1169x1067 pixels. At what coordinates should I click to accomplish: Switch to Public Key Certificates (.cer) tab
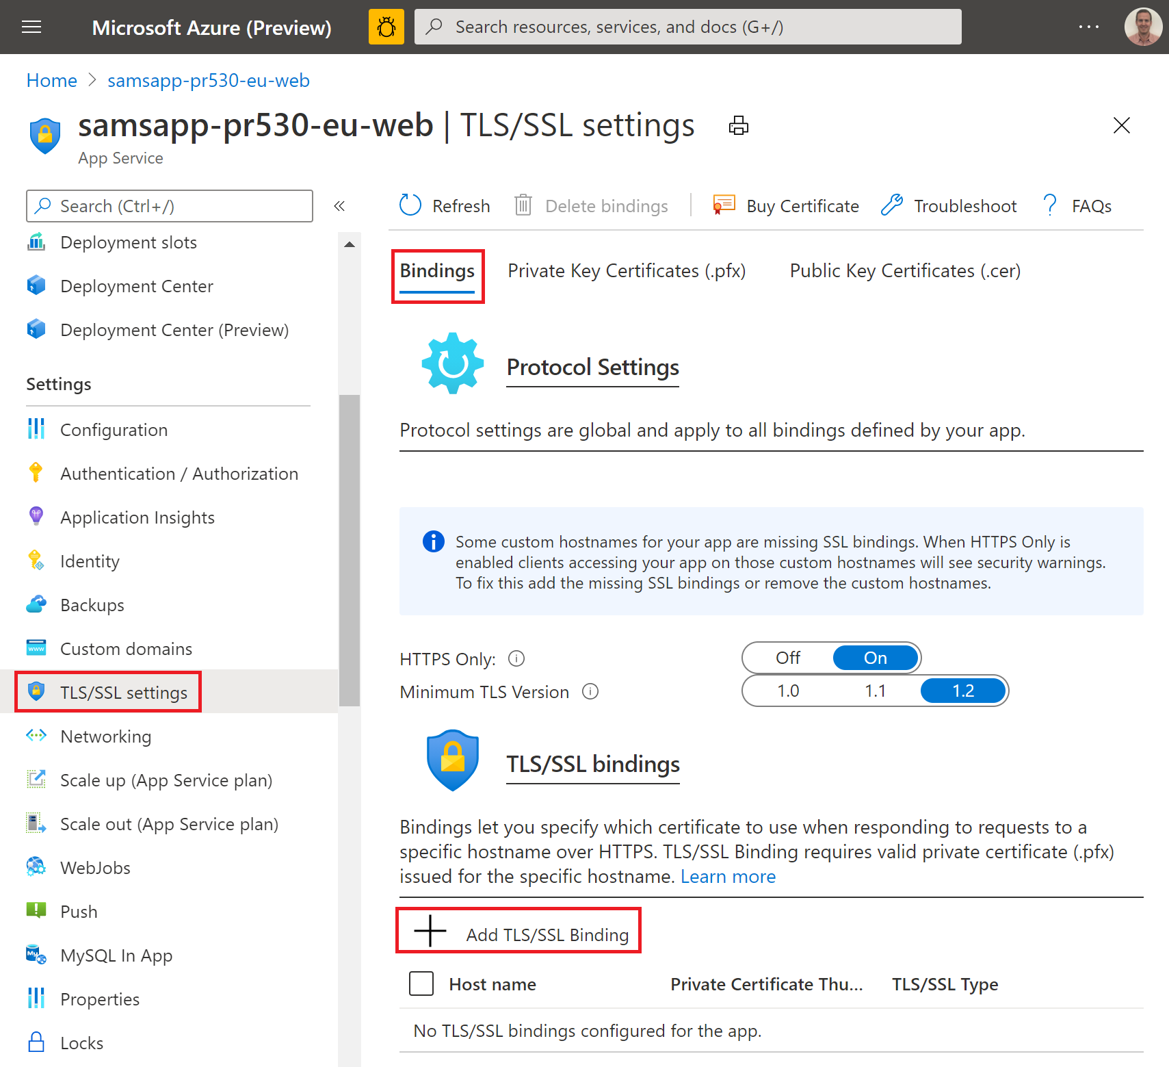click(x=904, y=271)
